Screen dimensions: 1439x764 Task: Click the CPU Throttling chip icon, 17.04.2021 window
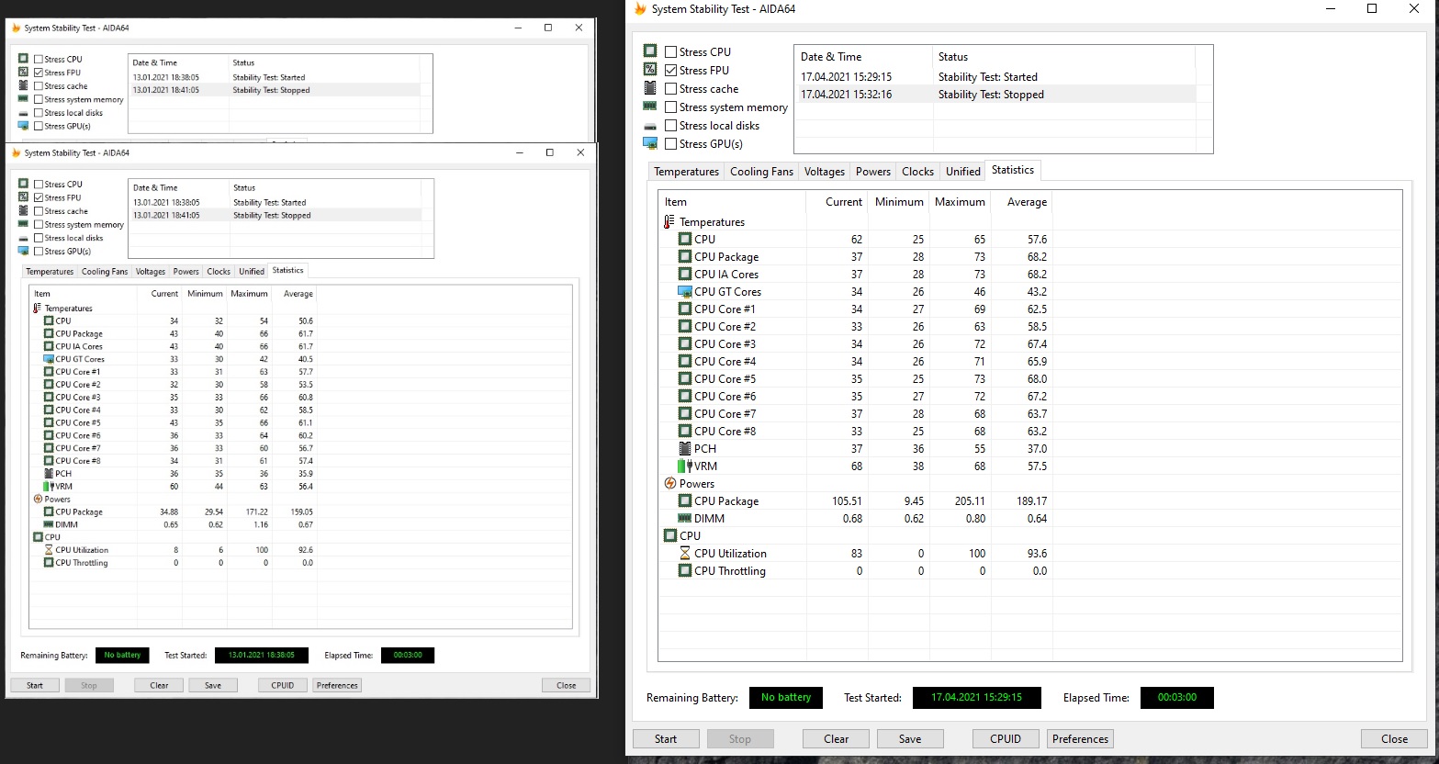click(x=685, y=571)
